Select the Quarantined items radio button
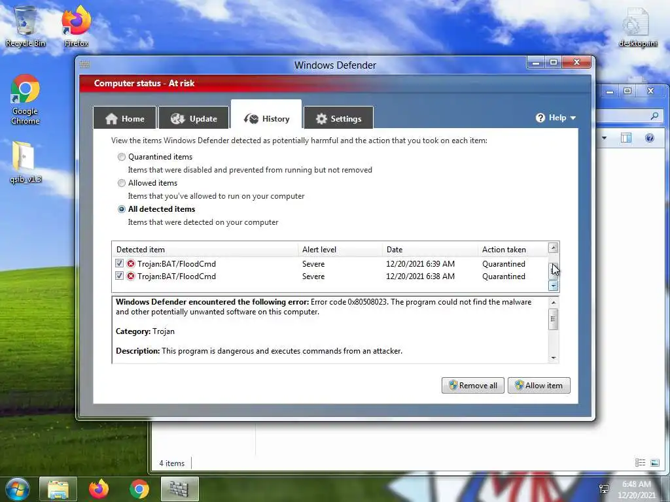The height and width of the screenshot is (502, 670). point(122,157)
